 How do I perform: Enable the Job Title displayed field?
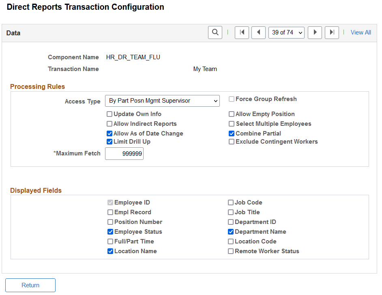tap(230, 212)
